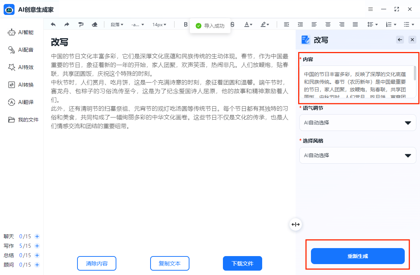
Task: Open the AI特效 panel
Action: (x=22, y=67)
